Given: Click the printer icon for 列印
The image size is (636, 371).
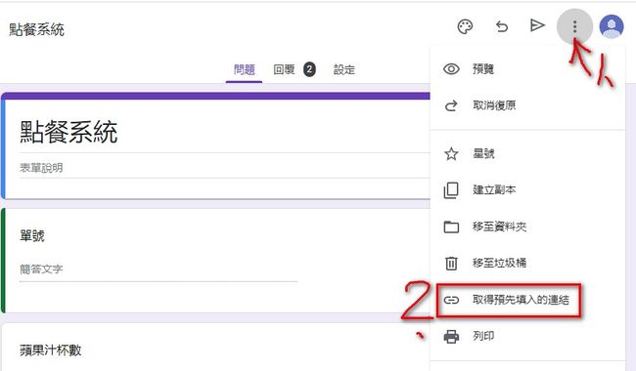Looking at the screenshot, I should pyautogui.click(x=451, y=336).
